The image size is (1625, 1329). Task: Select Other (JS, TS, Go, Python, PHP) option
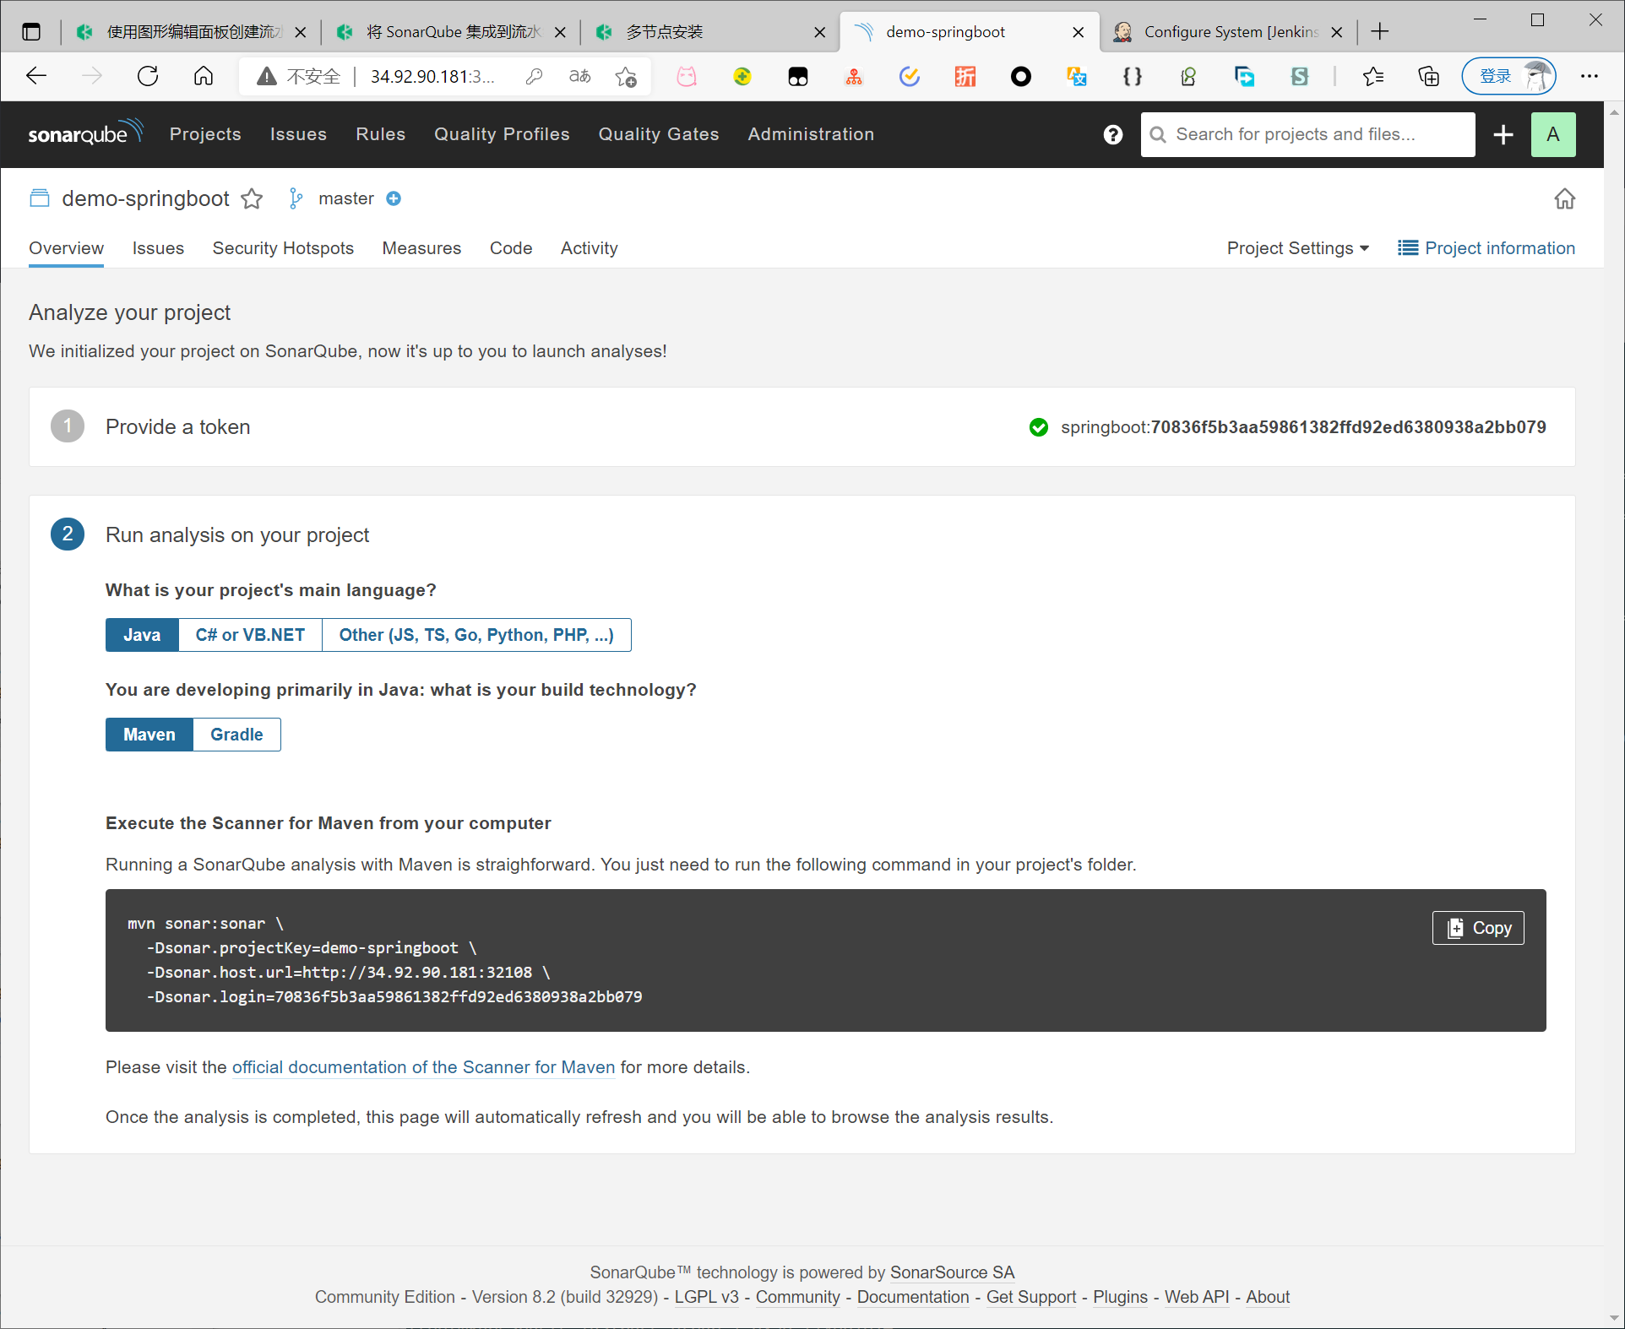click(x=476, y=635)
